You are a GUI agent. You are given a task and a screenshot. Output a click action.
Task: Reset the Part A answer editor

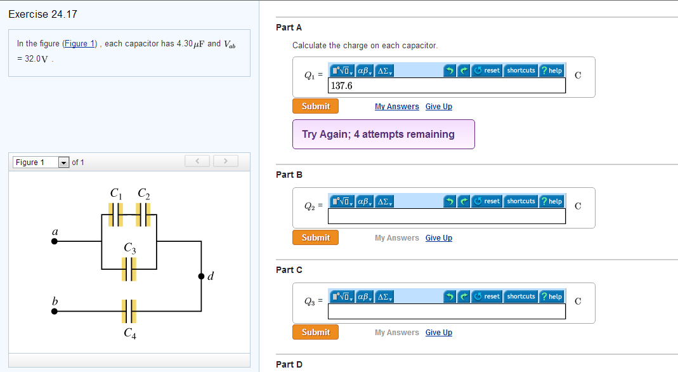[487, 70]
